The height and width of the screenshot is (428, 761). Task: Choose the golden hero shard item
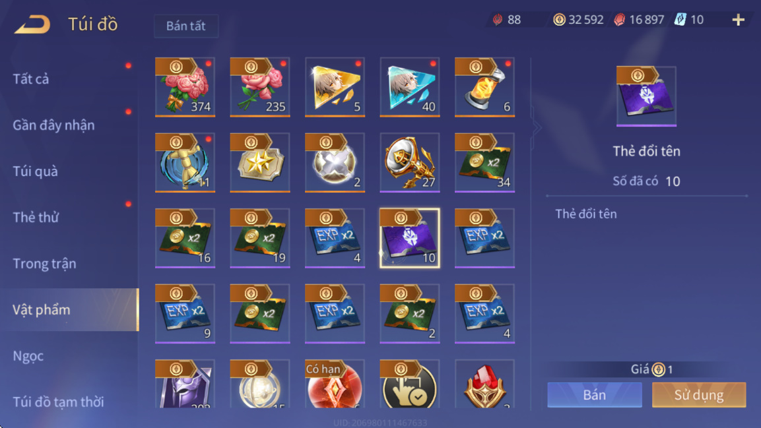click(x=335, y=87)
